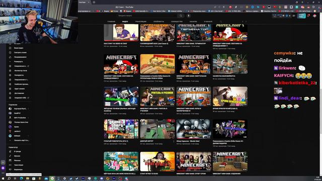Screen dimensions: 322x181
Task: Switch to the Главная channel tab
Action: tap(111, 22)
